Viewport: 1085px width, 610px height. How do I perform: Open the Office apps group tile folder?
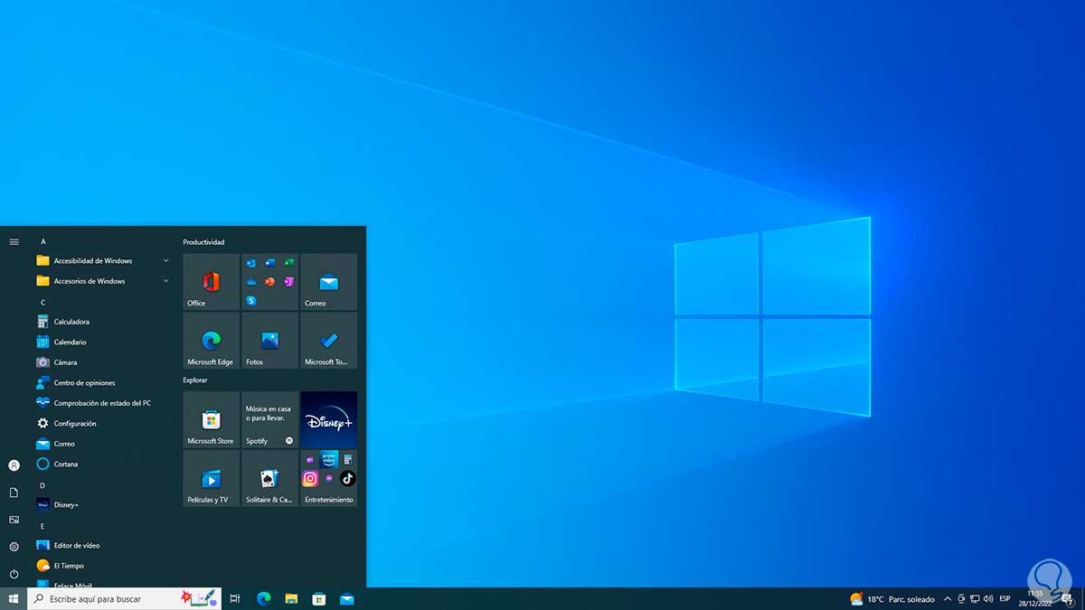(x=269, y=282)
